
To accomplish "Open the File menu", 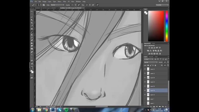I will click(36, 2).
